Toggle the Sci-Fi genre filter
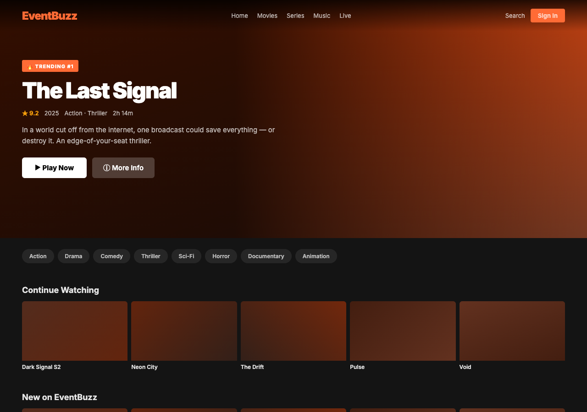Screen dimensions: 587x412 (x=186, y=256)
